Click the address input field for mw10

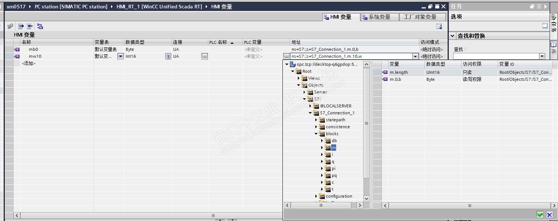tap(351, 56)
